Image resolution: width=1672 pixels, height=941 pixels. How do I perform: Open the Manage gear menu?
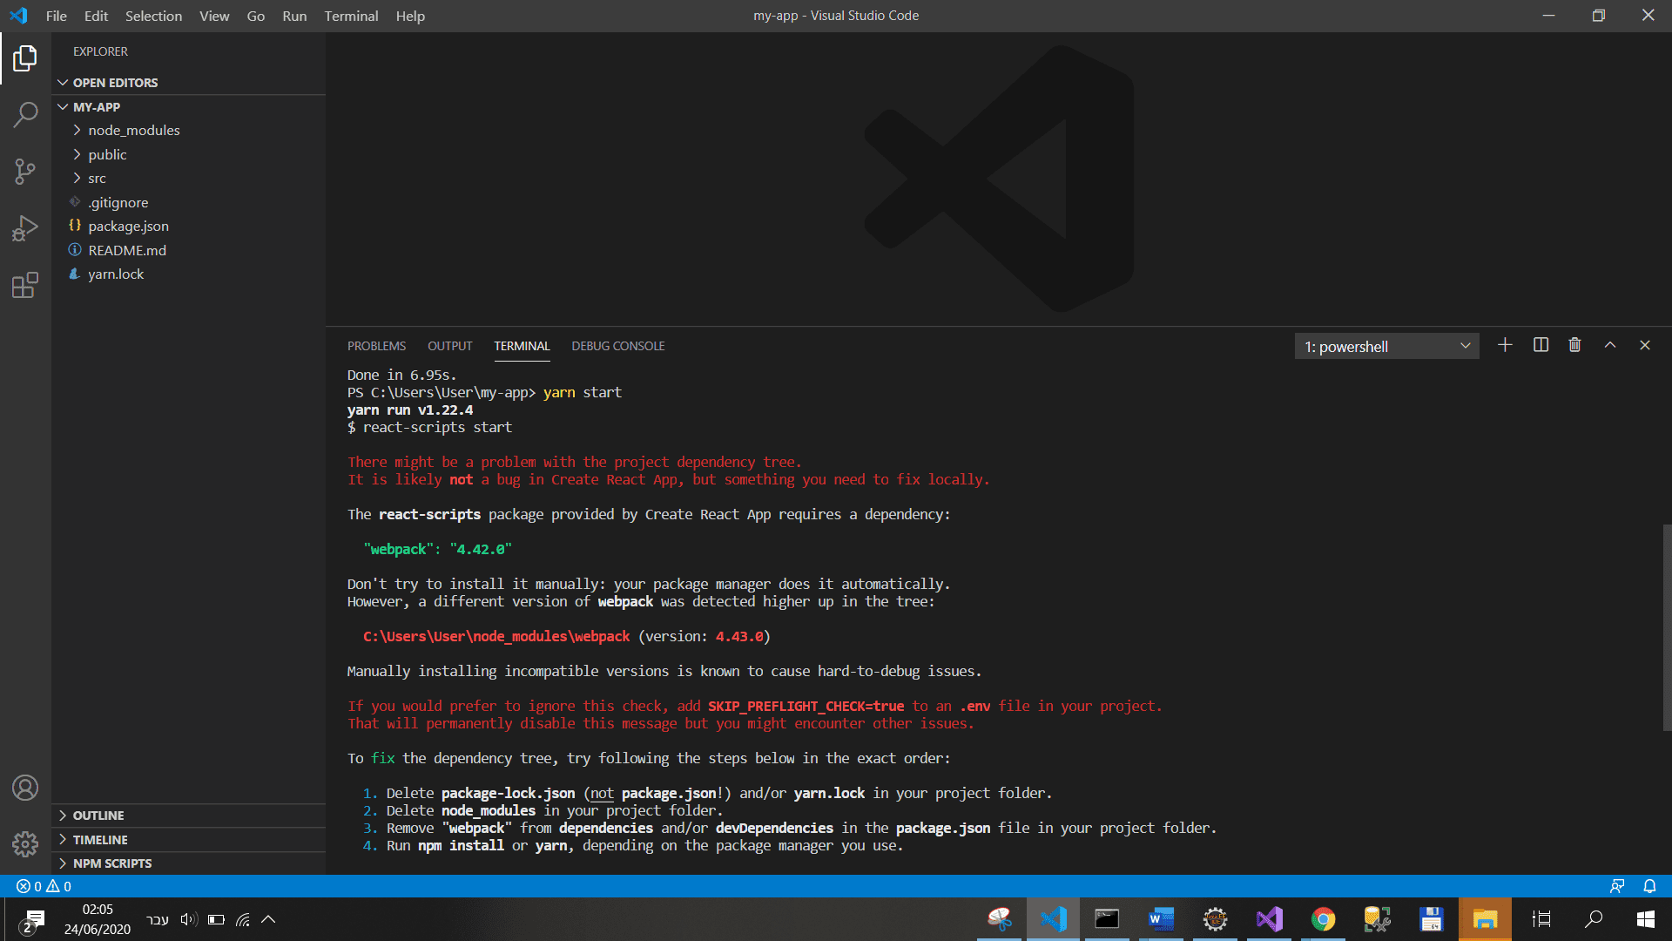coord(25,843)
